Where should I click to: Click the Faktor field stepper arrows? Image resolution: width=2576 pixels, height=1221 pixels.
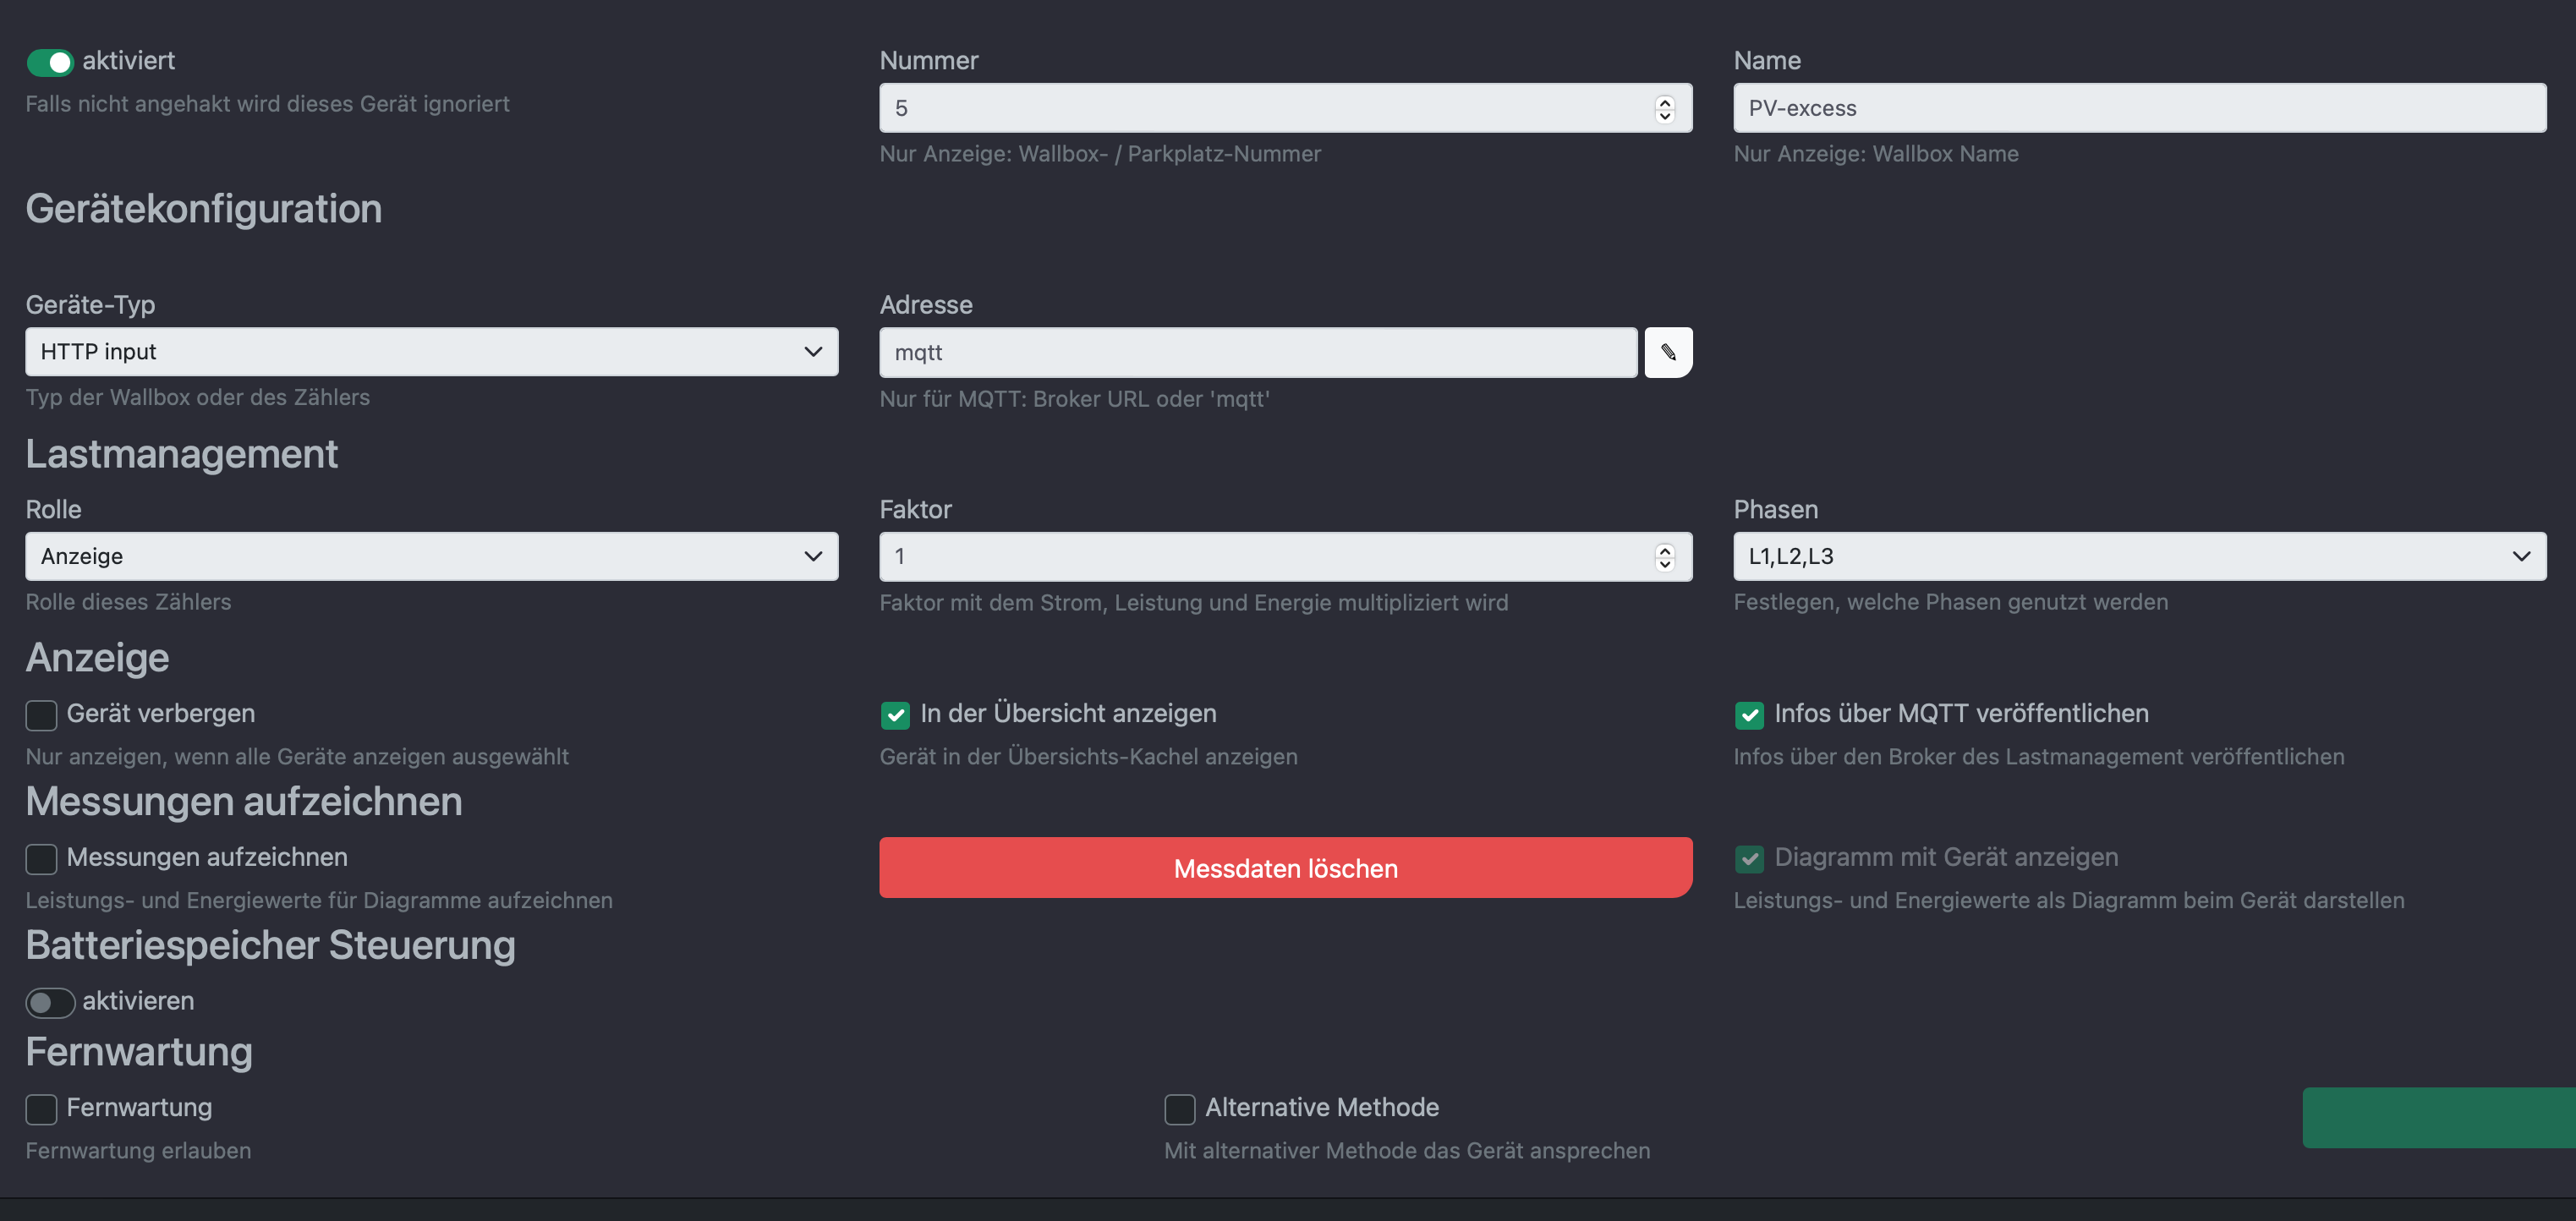(x=1664, y=556)
